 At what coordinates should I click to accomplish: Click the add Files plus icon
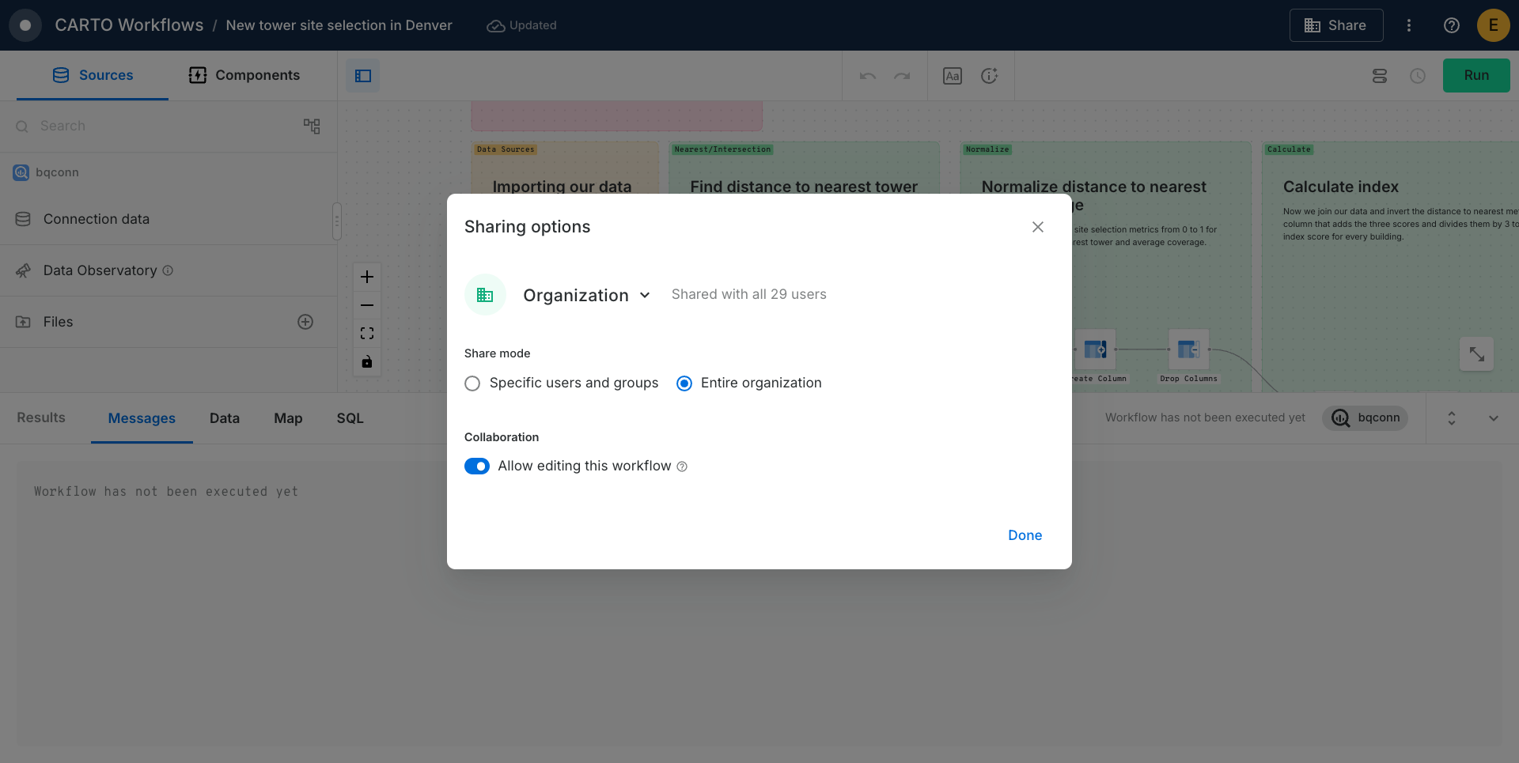305,322
